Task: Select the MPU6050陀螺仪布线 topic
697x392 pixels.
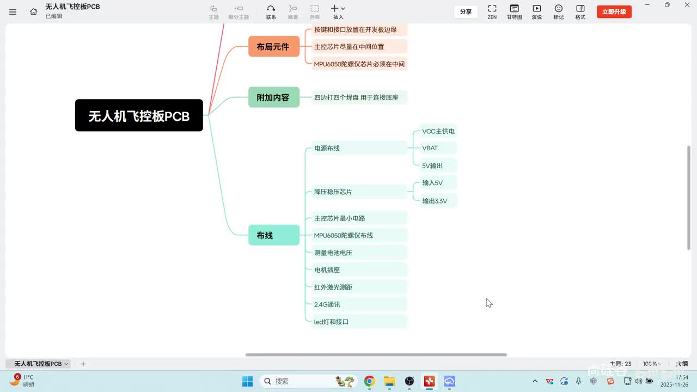Action: coord(358,235)
